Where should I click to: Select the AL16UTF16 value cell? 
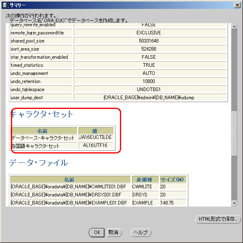tap(95, 146)
